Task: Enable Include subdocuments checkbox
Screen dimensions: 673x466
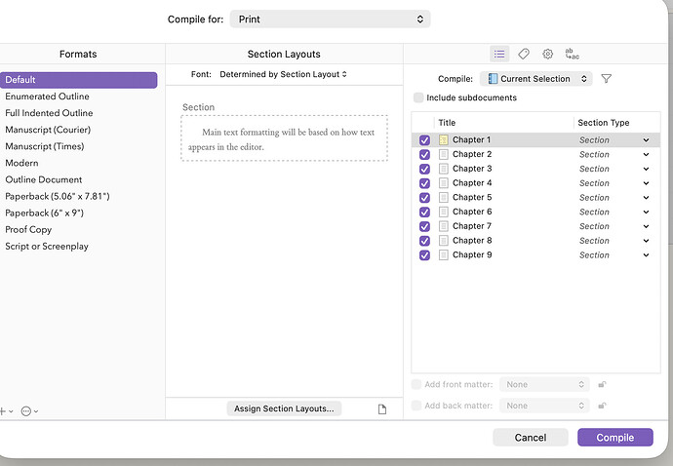Action: click(418, 97)
